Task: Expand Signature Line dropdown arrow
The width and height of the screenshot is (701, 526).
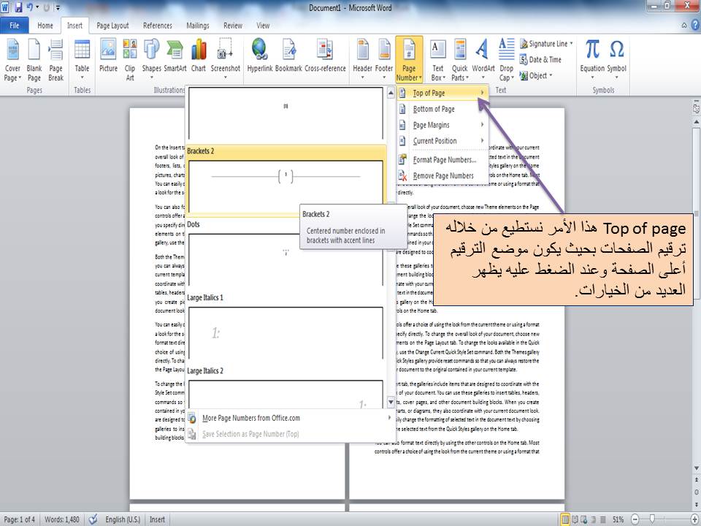Action: coord(571,43)
